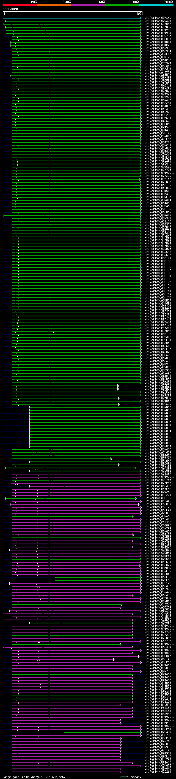176x779 pixels.
Task: Select the UniRef100_Q6K9B8 label
Action: [158, 48]
